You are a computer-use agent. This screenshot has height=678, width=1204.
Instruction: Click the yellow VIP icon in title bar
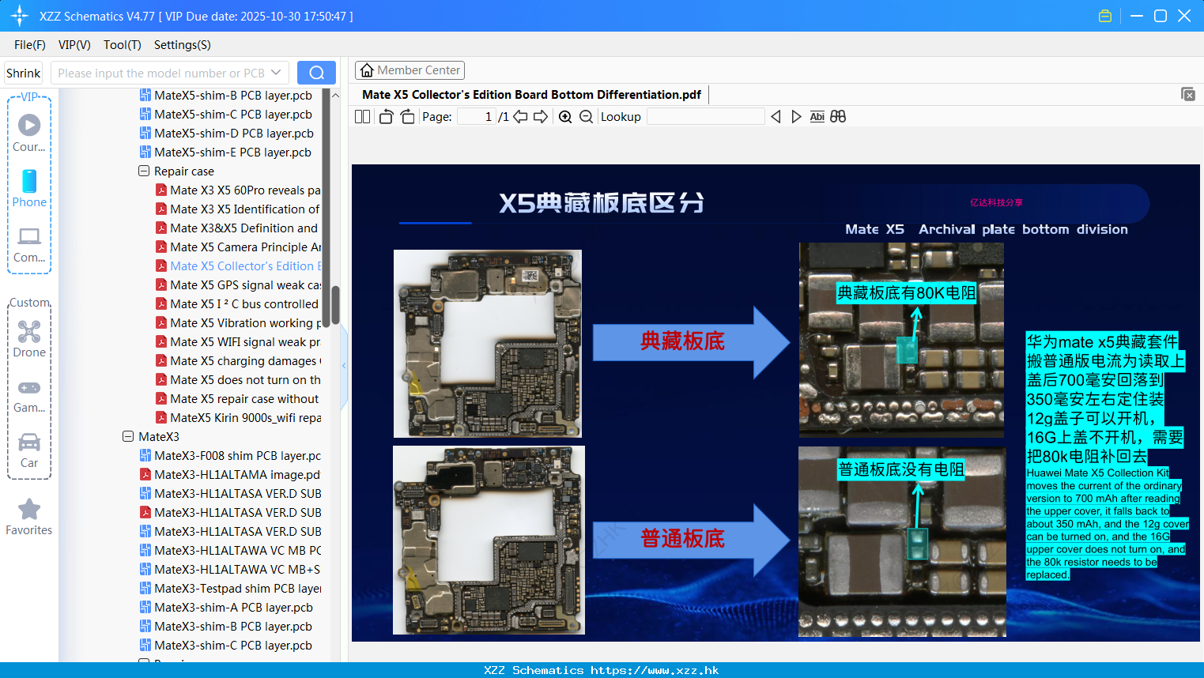[x=1105, y=16]
